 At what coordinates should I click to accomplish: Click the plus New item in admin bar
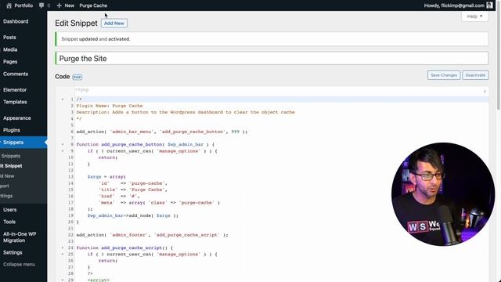65,5
